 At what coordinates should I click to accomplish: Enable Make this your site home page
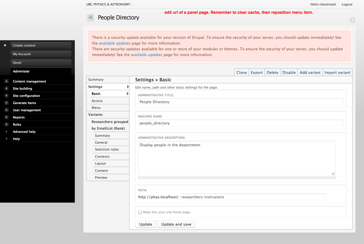[x=140, y=212]
